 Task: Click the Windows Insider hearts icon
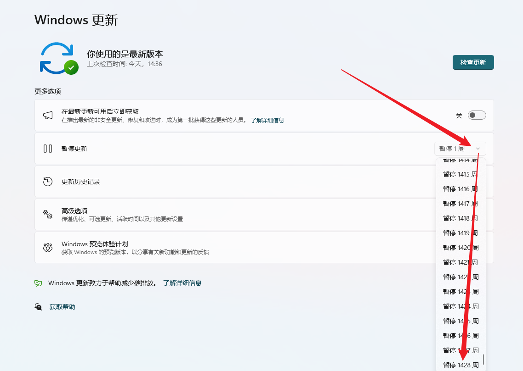click(48, 248)
